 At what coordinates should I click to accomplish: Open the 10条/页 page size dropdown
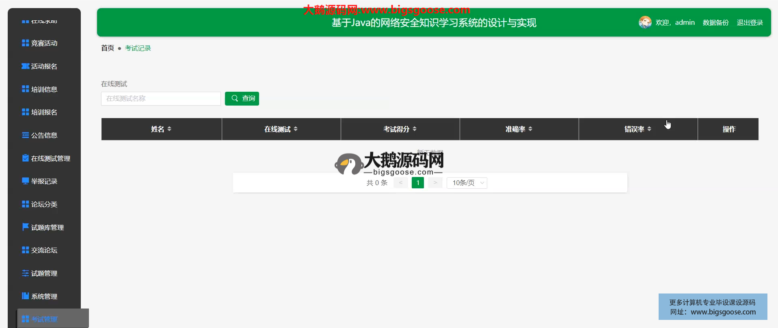click(467, 183)
